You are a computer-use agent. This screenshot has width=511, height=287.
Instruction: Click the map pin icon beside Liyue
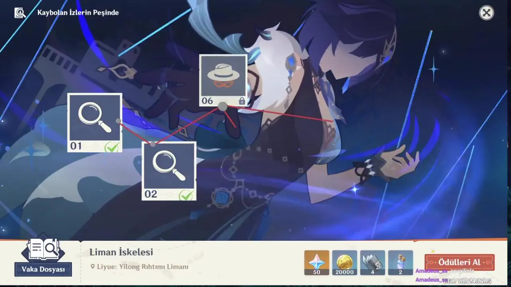pos(93,267)
